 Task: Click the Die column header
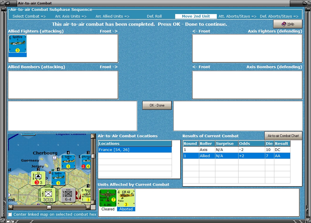coord(270,143)
